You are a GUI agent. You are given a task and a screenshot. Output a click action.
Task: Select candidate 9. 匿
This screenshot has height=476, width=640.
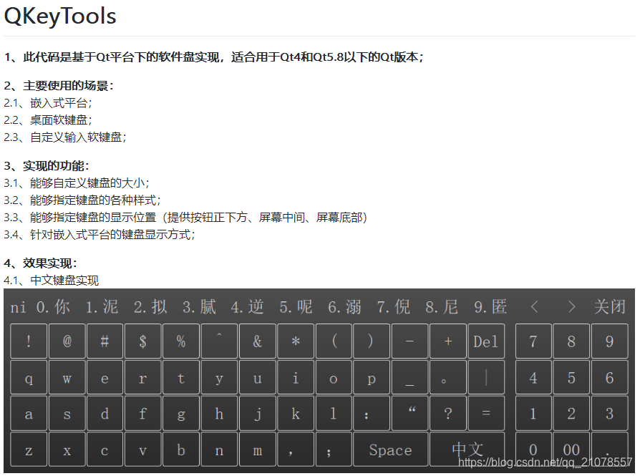coord(490,306)
